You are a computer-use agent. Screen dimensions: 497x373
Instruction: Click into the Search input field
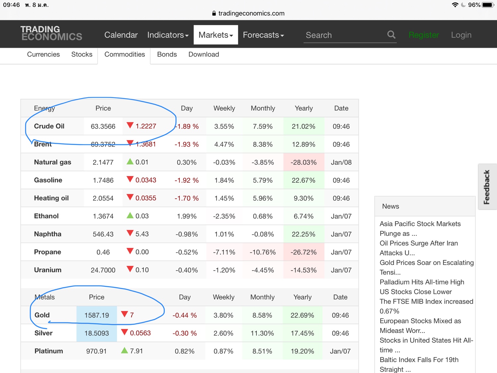point(343,35)
